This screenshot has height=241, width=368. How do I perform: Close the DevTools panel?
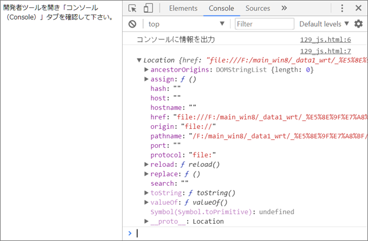point(358,8)
